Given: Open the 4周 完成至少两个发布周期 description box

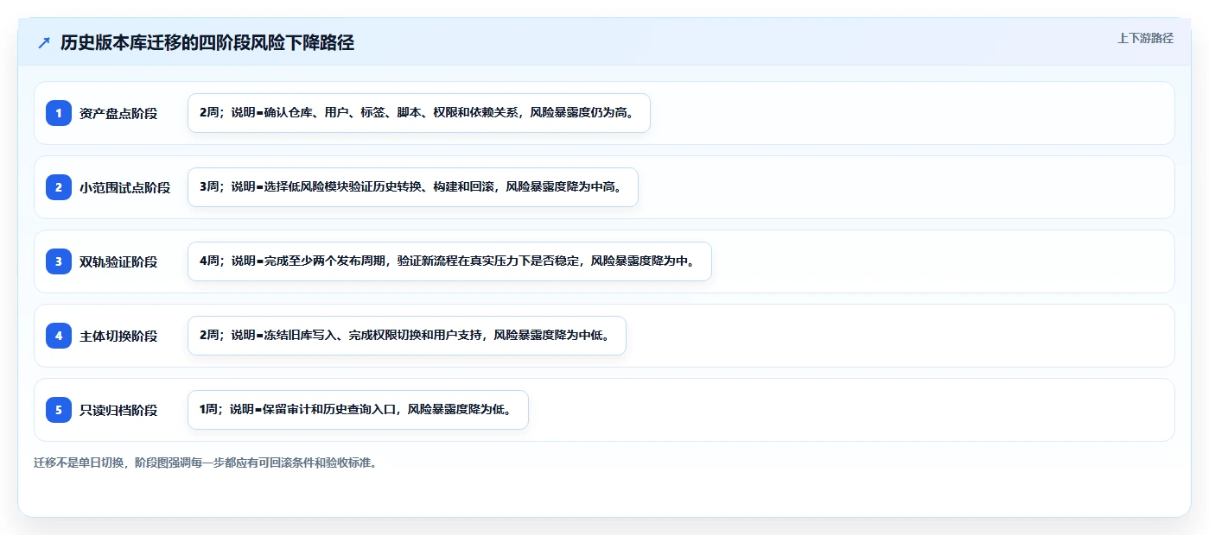Looking at the screenshot, I should pyautogui.click(x=449, y=261).
